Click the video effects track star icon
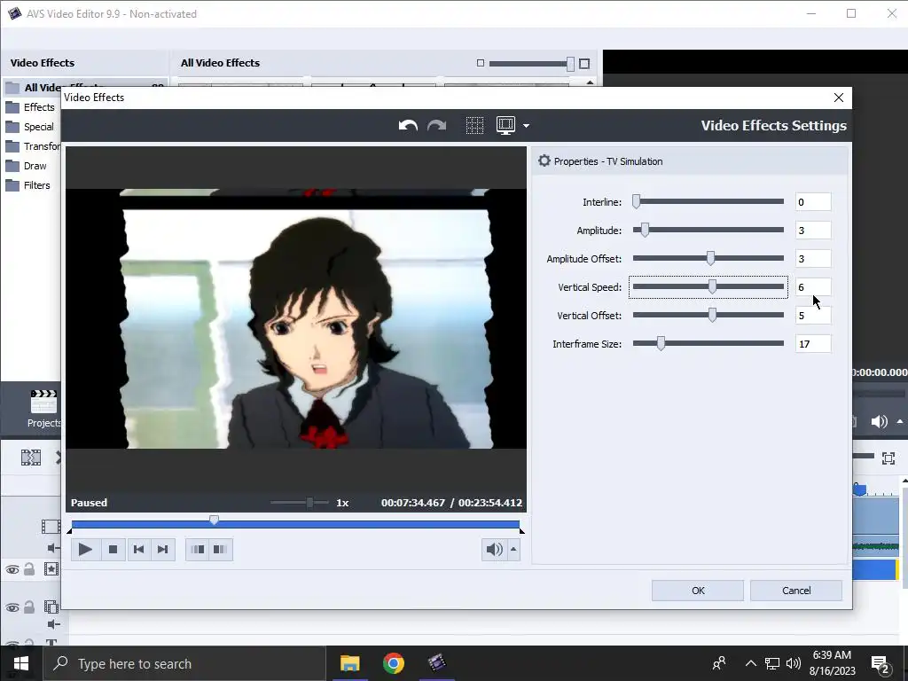Viewport: 908px width, 681px height. [51, 569]
